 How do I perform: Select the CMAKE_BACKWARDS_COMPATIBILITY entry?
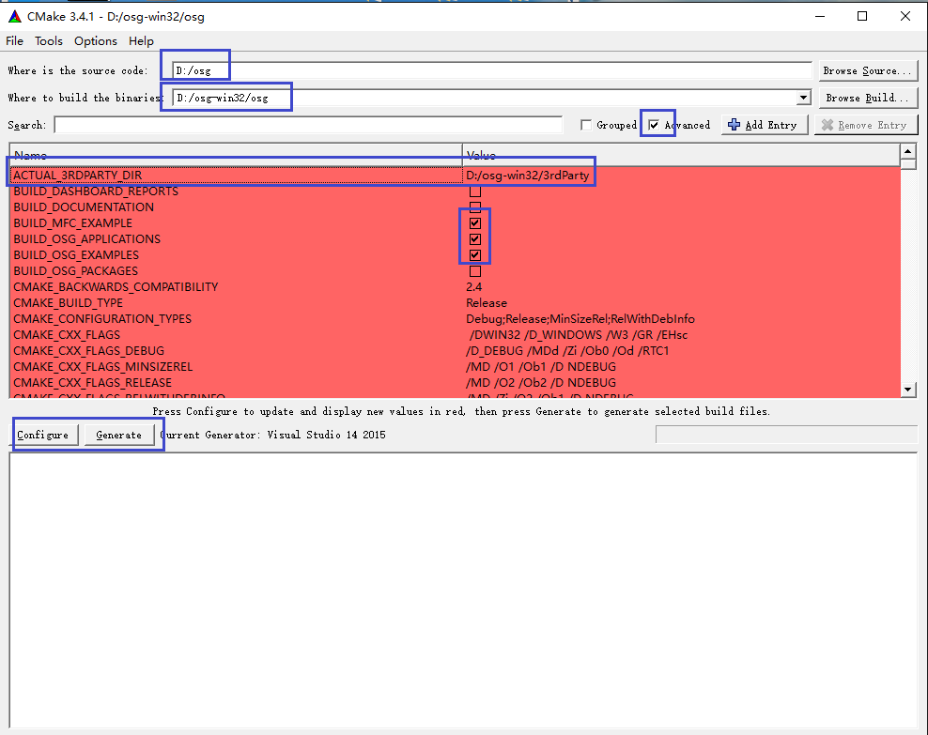click(116, 287)
